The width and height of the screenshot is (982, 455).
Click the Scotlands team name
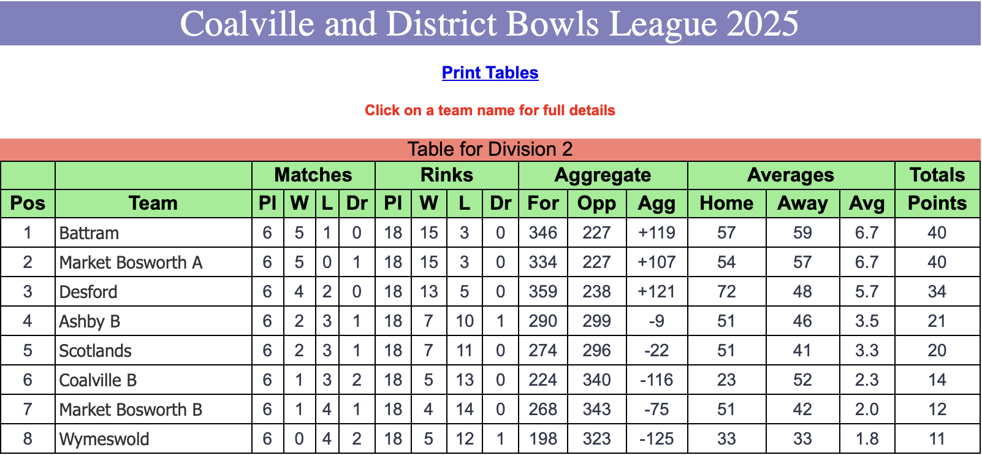pyautogui.click(x=95, y=351)
